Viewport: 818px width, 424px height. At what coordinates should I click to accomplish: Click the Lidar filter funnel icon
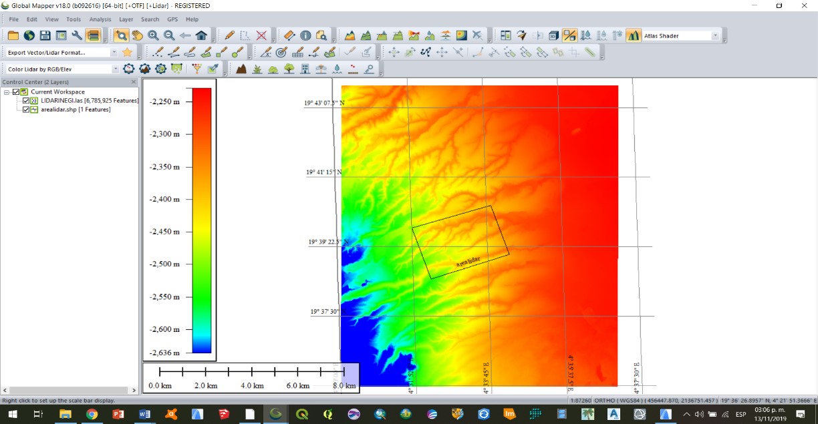point(196,69)
